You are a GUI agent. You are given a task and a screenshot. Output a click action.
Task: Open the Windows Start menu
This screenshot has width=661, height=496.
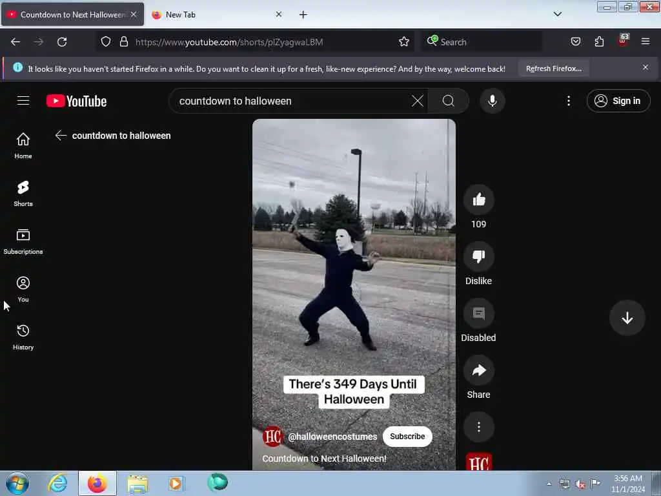(17, 483)
